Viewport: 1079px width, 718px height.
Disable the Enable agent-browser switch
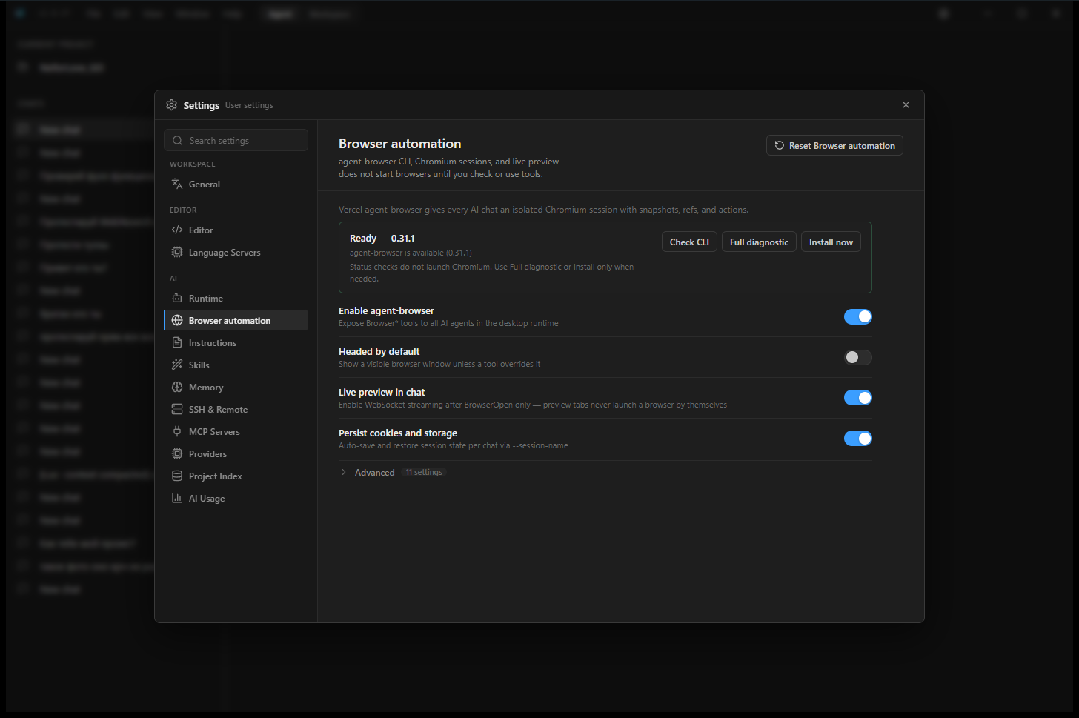(x=858, y=317)
